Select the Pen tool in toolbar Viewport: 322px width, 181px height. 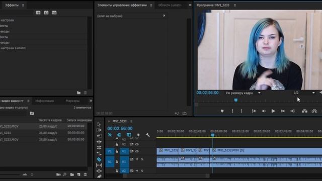(99, 176)
